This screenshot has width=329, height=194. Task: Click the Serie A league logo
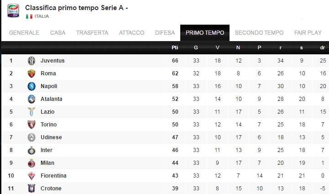click(13, 10)
